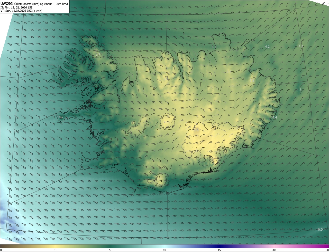
Task: Click the 6.0 value label over the southeast ocean
Action: tap(320, 229)
